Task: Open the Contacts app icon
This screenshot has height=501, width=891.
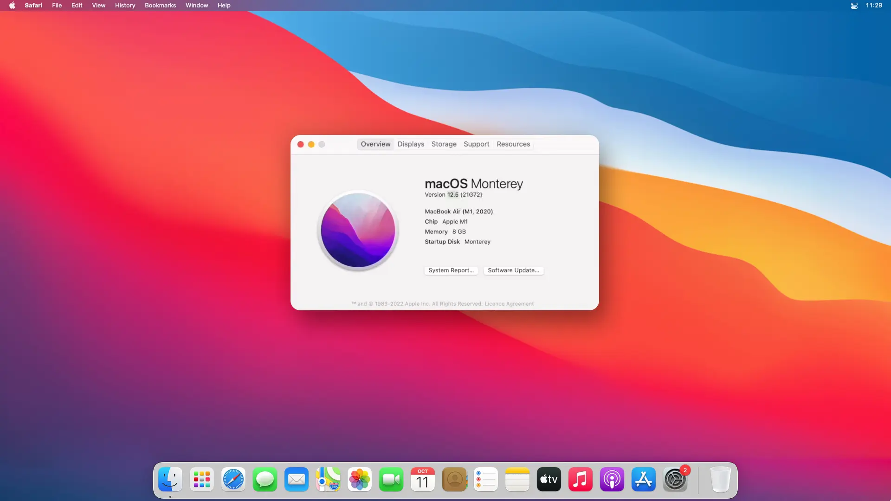Action: tap(454, 479)
